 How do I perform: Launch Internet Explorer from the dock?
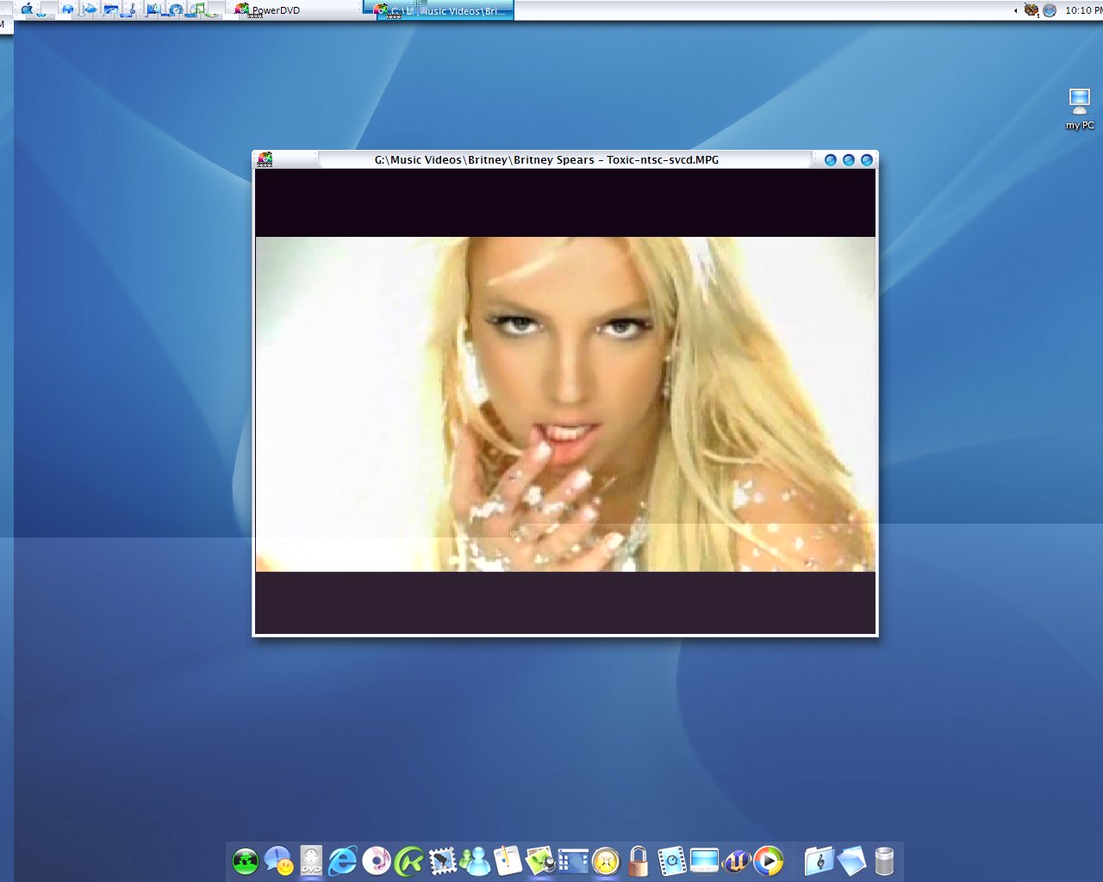[343, 860]
